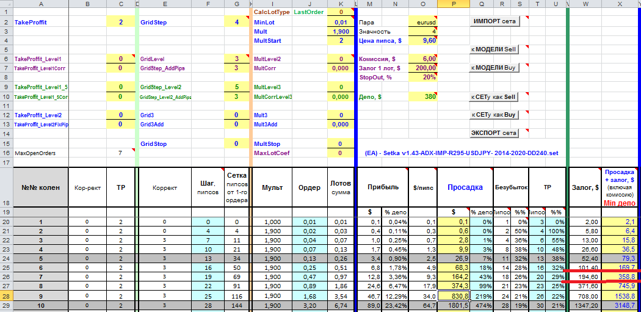Screen dimensions: 641x312
Task: Click the Min депо header text
Action: pos(620,203)
